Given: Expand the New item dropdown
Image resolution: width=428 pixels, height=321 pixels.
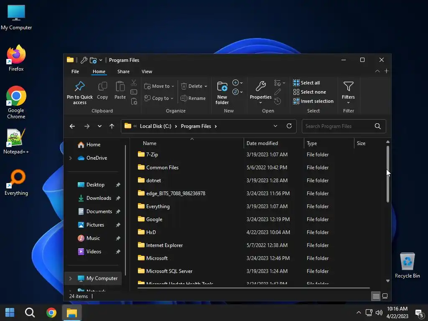Looking at the screenshot, I should tap(237, 83).
